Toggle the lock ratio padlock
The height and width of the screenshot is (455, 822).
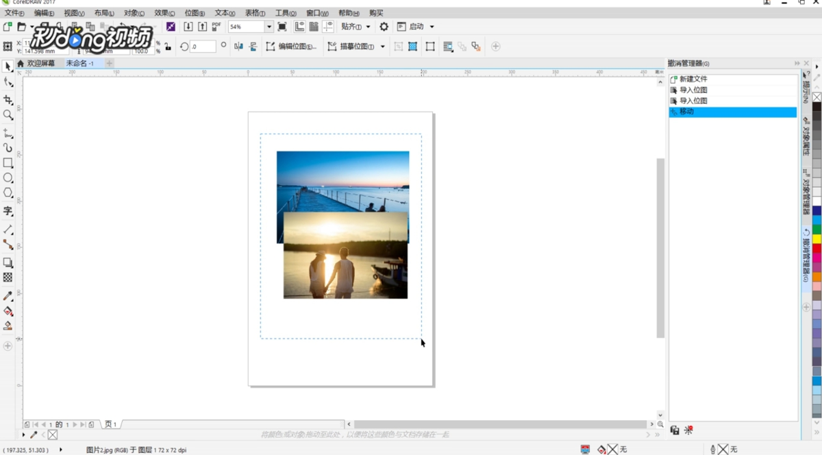click(168, 47)
